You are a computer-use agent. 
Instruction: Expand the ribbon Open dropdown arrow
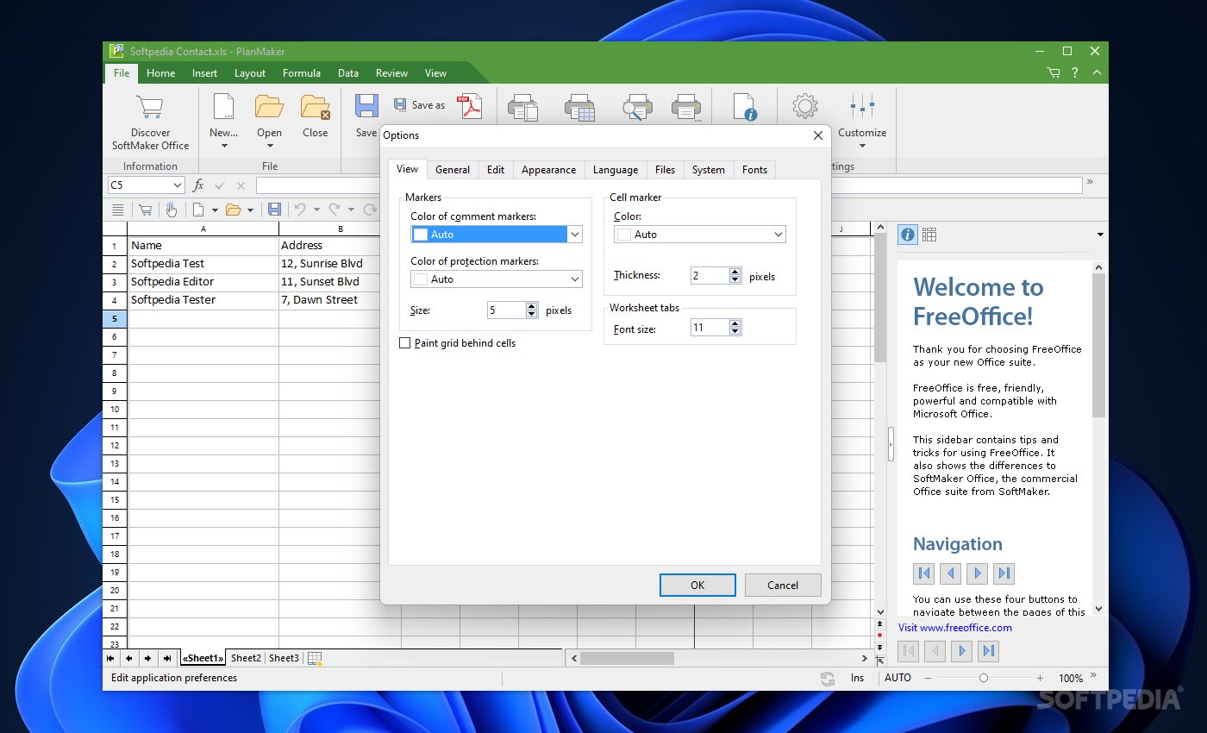coord(269,146)
